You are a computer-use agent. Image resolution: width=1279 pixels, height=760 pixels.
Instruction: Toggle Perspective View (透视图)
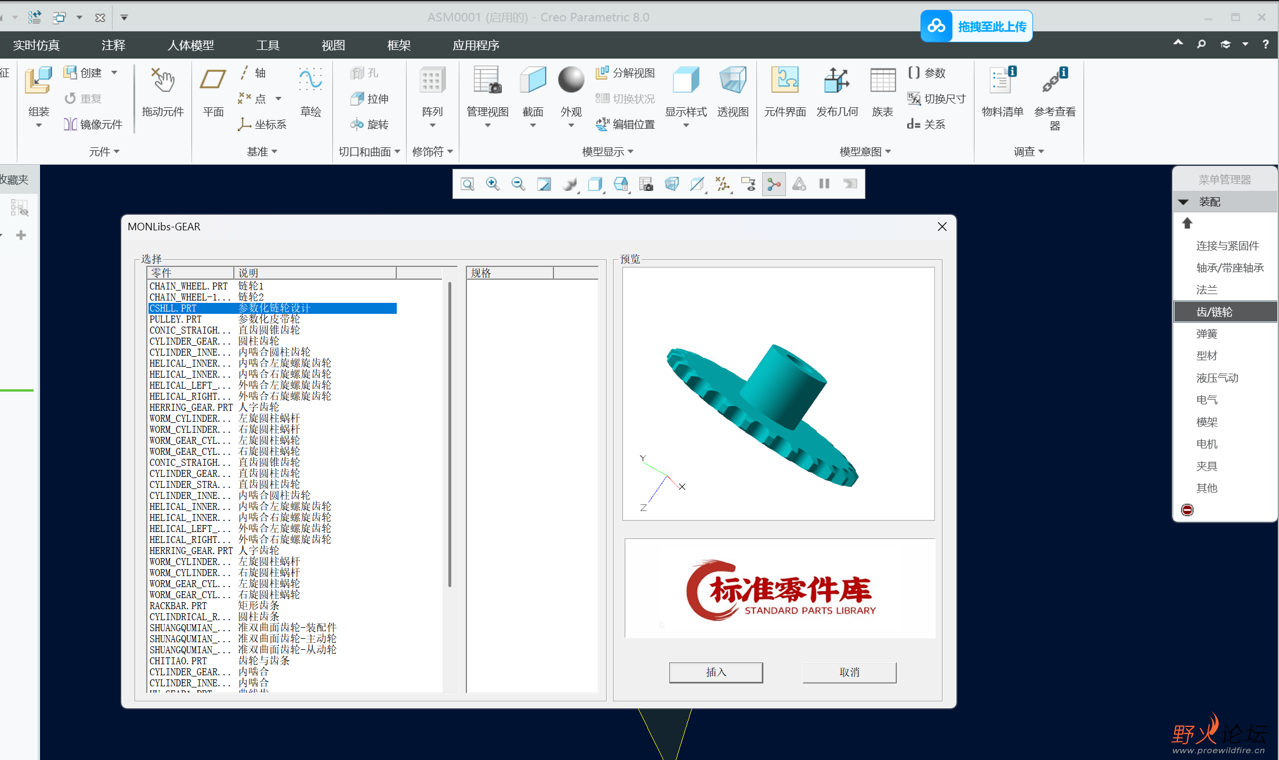[x=733, y=81]
